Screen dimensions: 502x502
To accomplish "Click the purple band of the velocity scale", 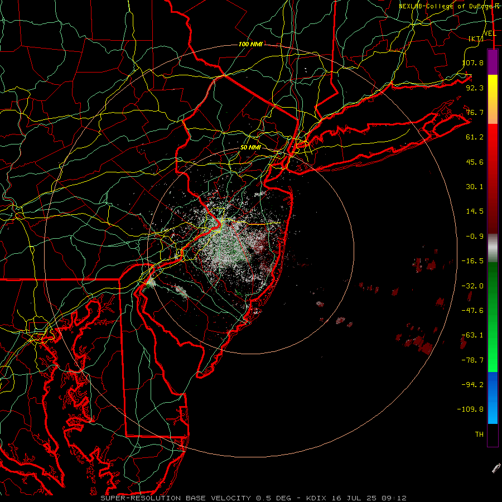I will 493,62.
